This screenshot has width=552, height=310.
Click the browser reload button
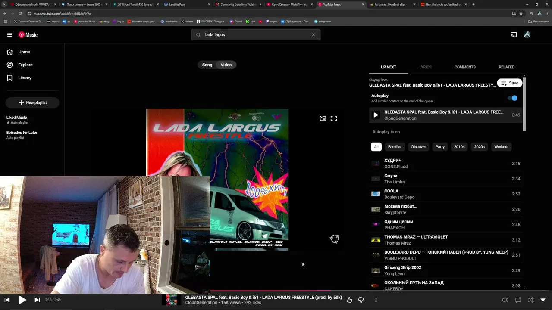(20, 13)
